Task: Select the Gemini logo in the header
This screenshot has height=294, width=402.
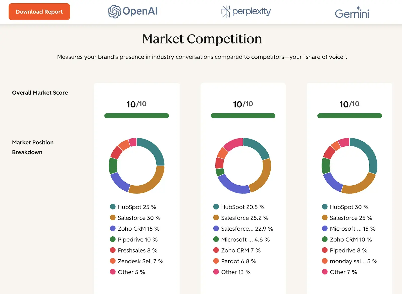Action: coord(352,12)
